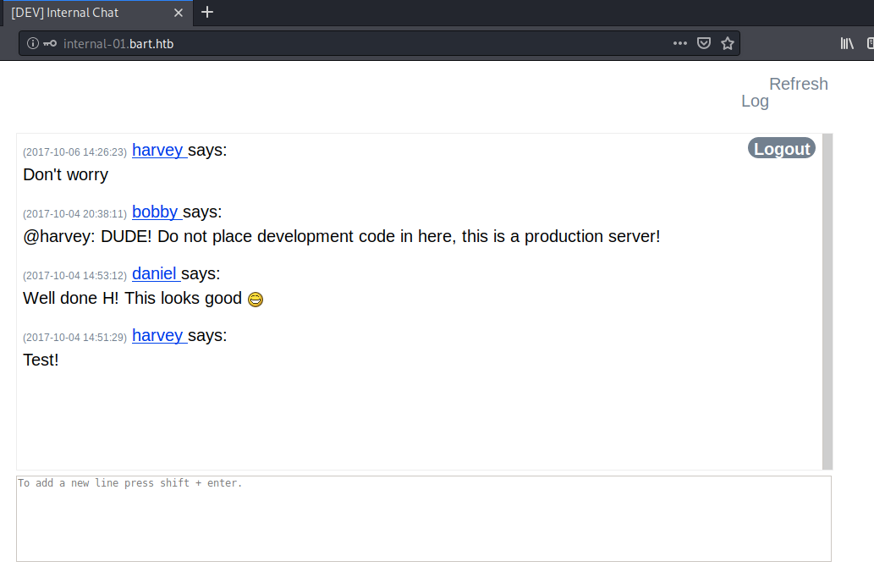
Task: Click harvey's name above "Don't worry"
Action: tap(157, 151)
